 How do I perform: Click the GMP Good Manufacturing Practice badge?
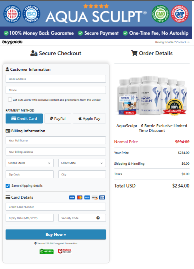click(x=180, y=14)
